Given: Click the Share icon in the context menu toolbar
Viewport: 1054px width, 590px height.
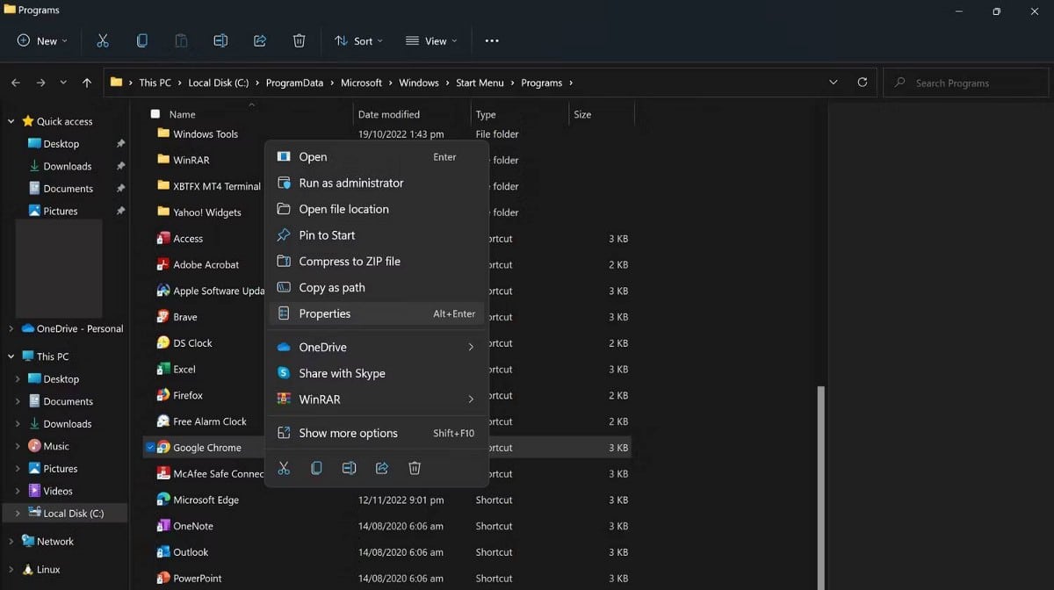Looking at the screenshot, I should point(381,468).
